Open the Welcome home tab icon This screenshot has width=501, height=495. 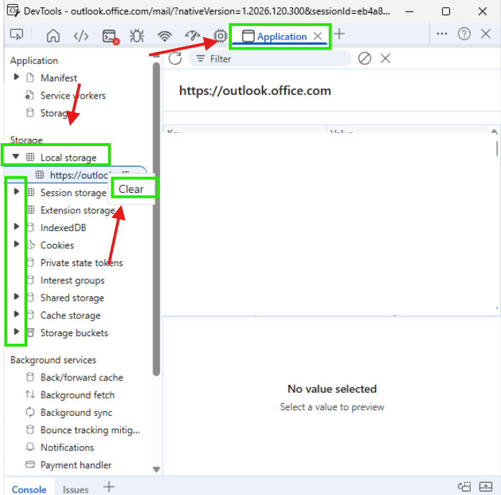[53, 35]
